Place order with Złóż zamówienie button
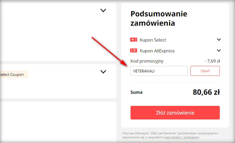The width and height of the screenshot is (235, 143). coord(175,113)
